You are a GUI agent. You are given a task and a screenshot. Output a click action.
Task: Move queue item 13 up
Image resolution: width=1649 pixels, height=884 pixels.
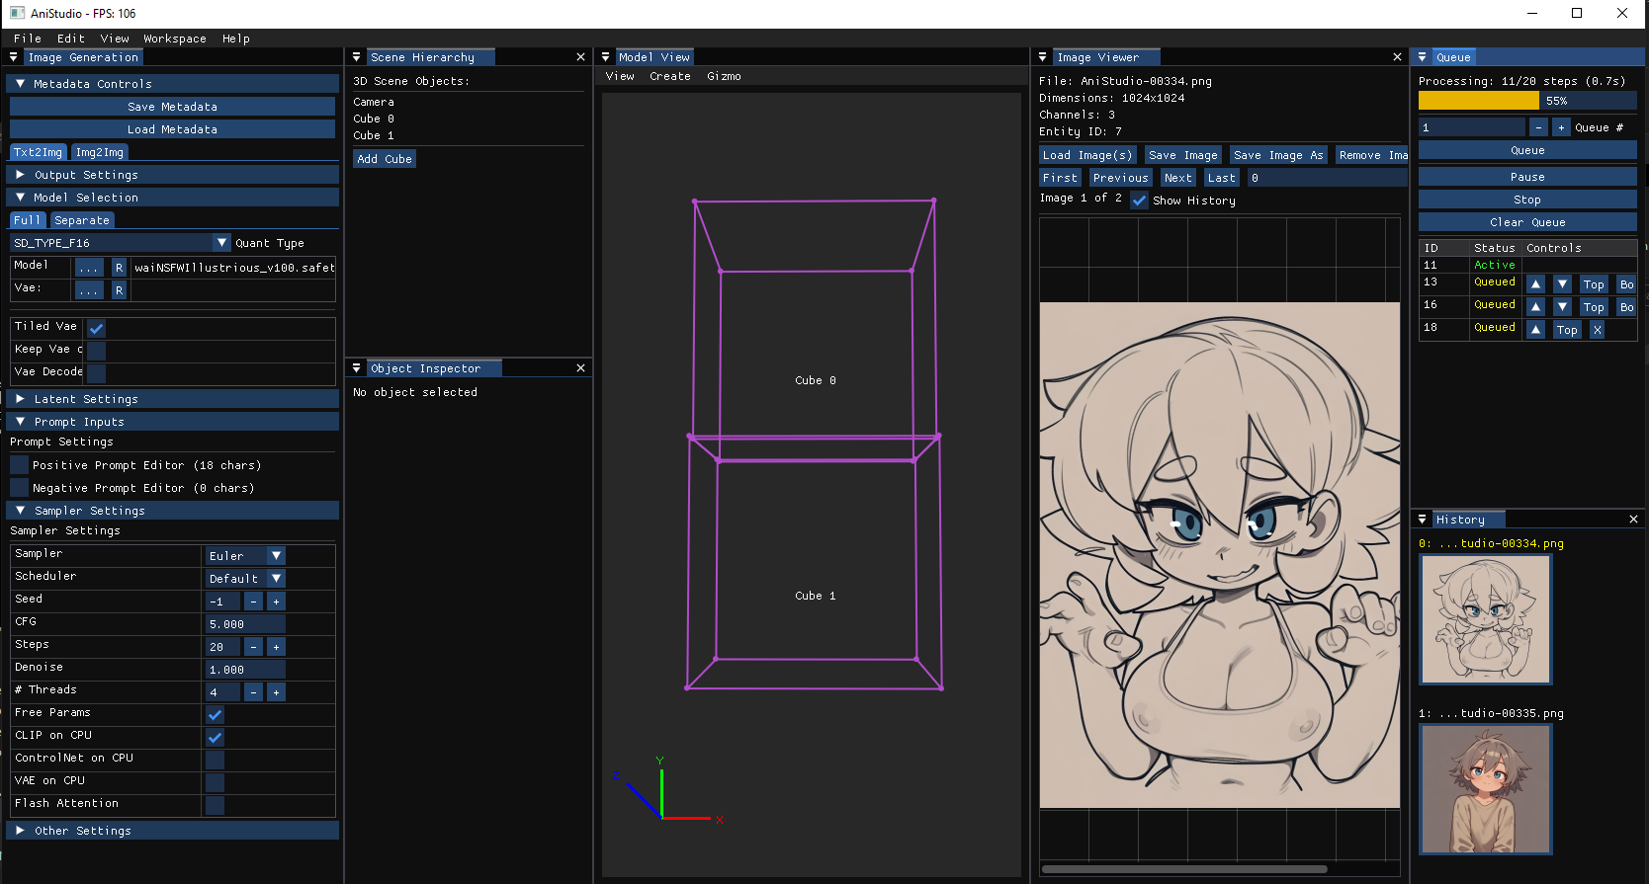coord(1535,284)
